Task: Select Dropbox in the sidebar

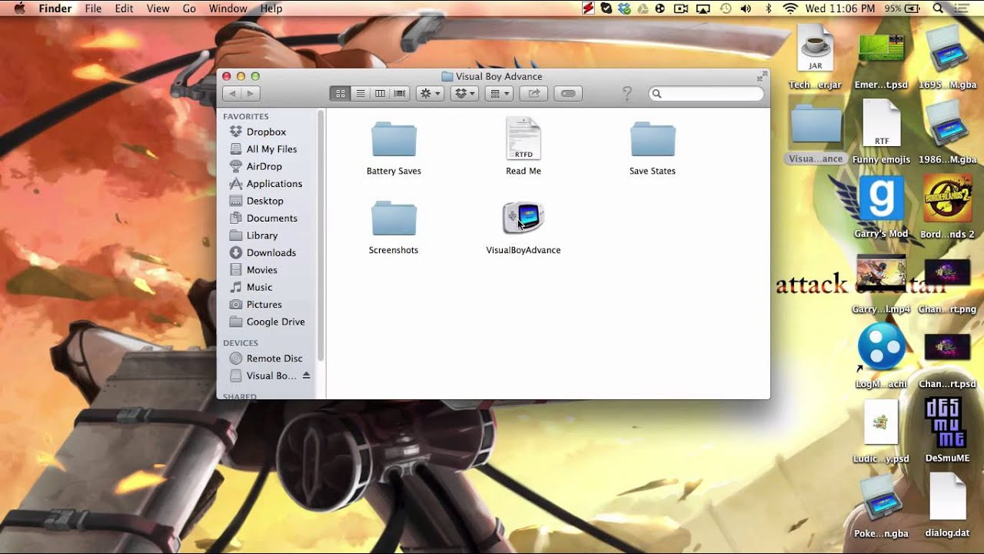Action: 268,132
